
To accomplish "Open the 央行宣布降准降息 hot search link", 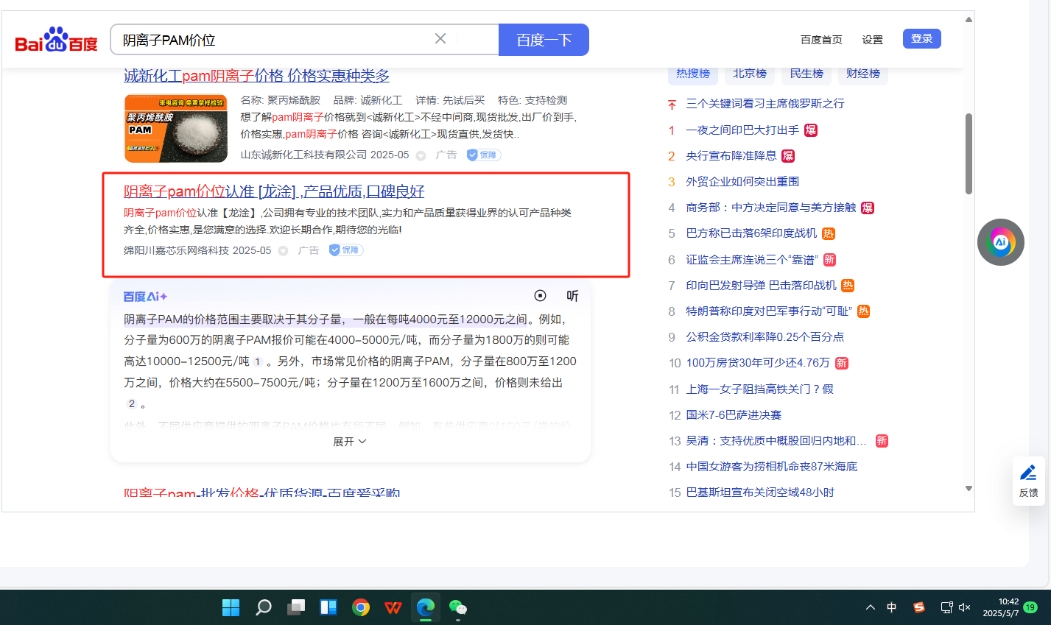I will coord(731,156).
